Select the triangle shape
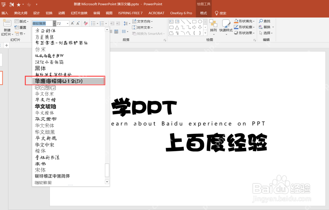Image resolution: width=329 pixels, height=210 pixels. (x=177, y=28)
